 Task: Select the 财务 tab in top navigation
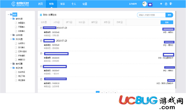tap(51, 4)
